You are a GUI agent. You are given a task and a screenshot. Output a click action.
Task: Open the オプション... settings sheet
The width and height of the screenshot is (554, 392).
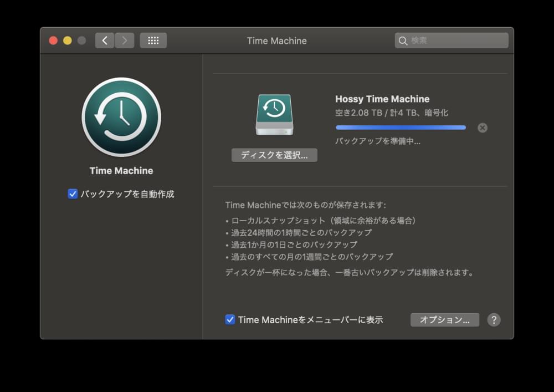pyautogui.click(x=444, y=320)
